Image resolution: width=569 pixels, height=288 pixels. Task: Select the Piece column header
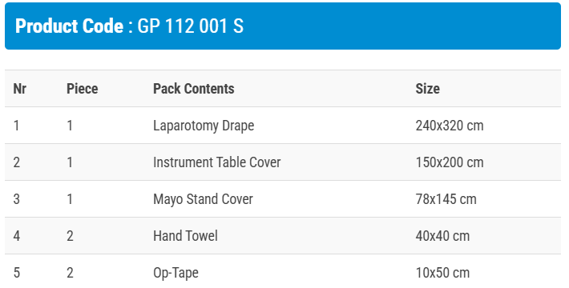[x=82, y=89]
